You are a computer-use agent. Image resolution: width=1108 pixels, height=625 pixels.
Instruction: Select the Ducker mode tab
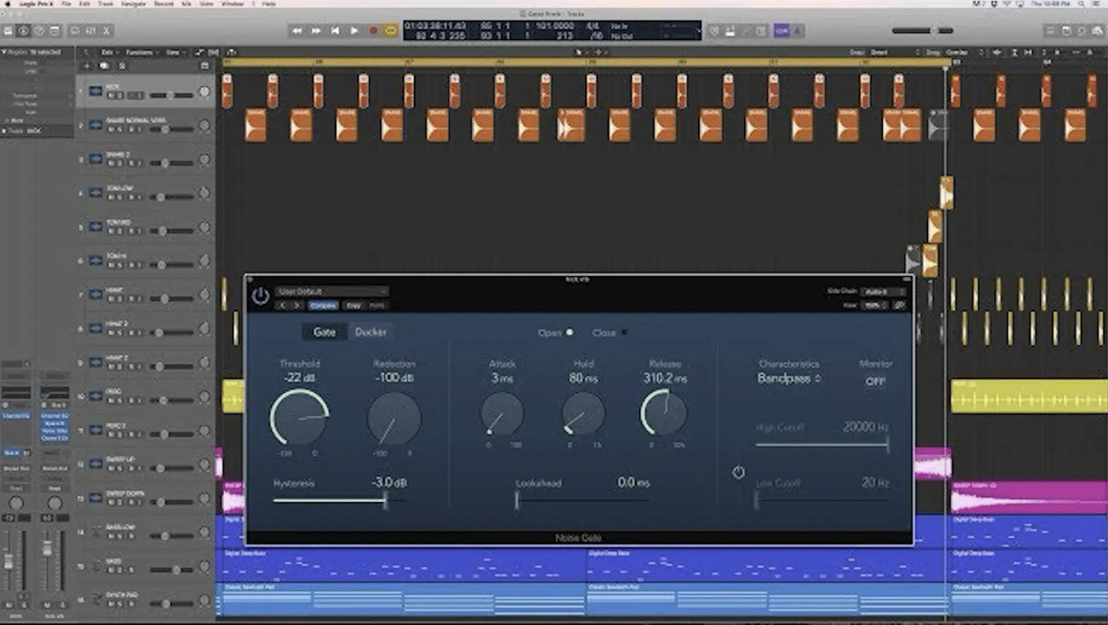[x=371, y=332]
